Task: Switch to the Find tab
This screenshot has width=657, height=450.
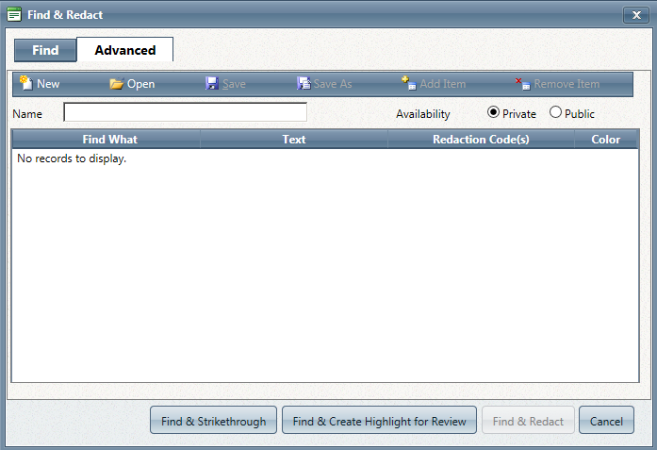Action: tap(45, 50)
